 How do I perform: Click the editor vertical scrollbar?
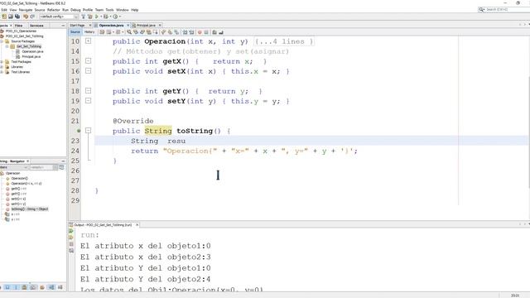tap(528, 132)
